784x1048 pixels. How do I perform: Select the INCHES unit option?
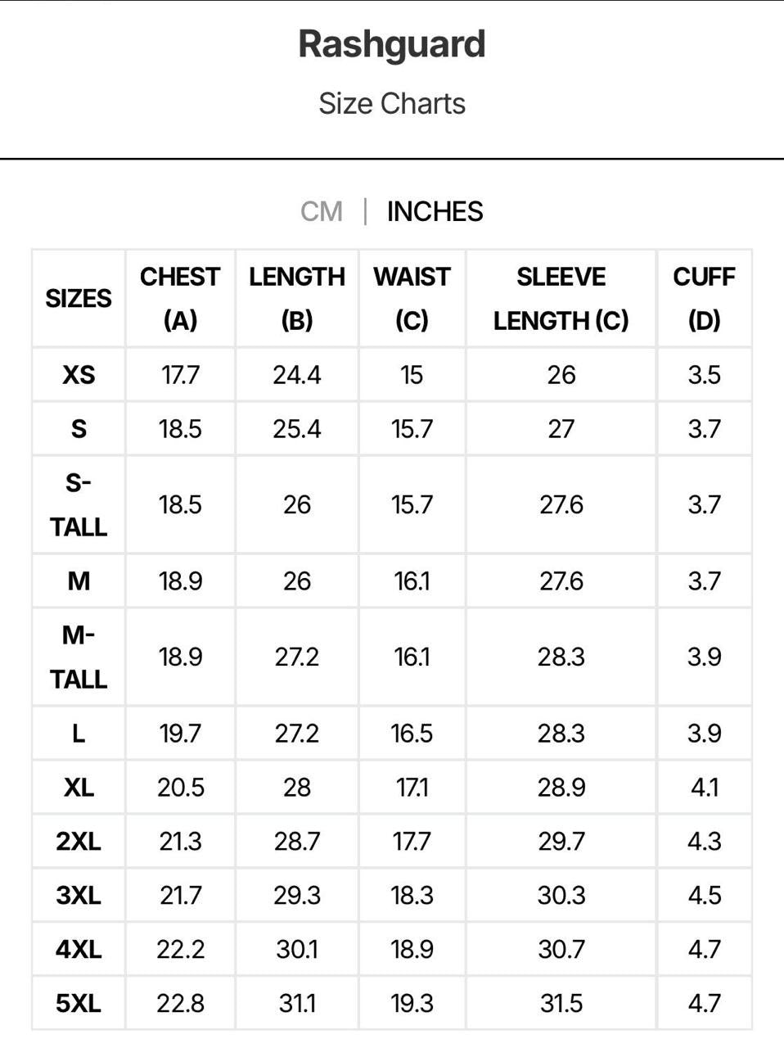tap(435, 211)
